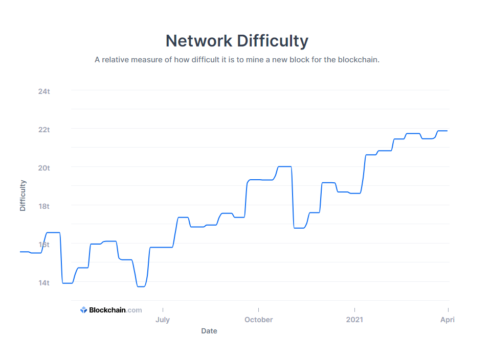This screenshot has height=338, width=491.
Task: Click the Network Difficulty chart title
Action: pos(237,41)
